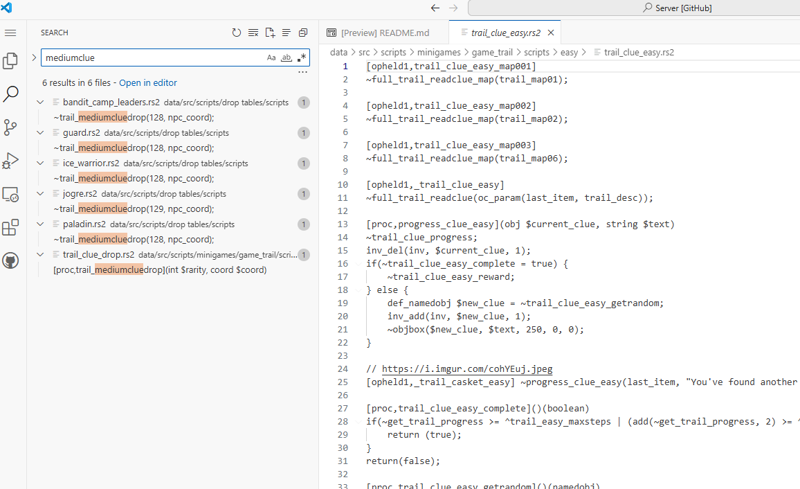The width and height of the screenshot is (800, 489).
Task: Click the proc progress_clue_easy code line
Action: pos(520,224)
